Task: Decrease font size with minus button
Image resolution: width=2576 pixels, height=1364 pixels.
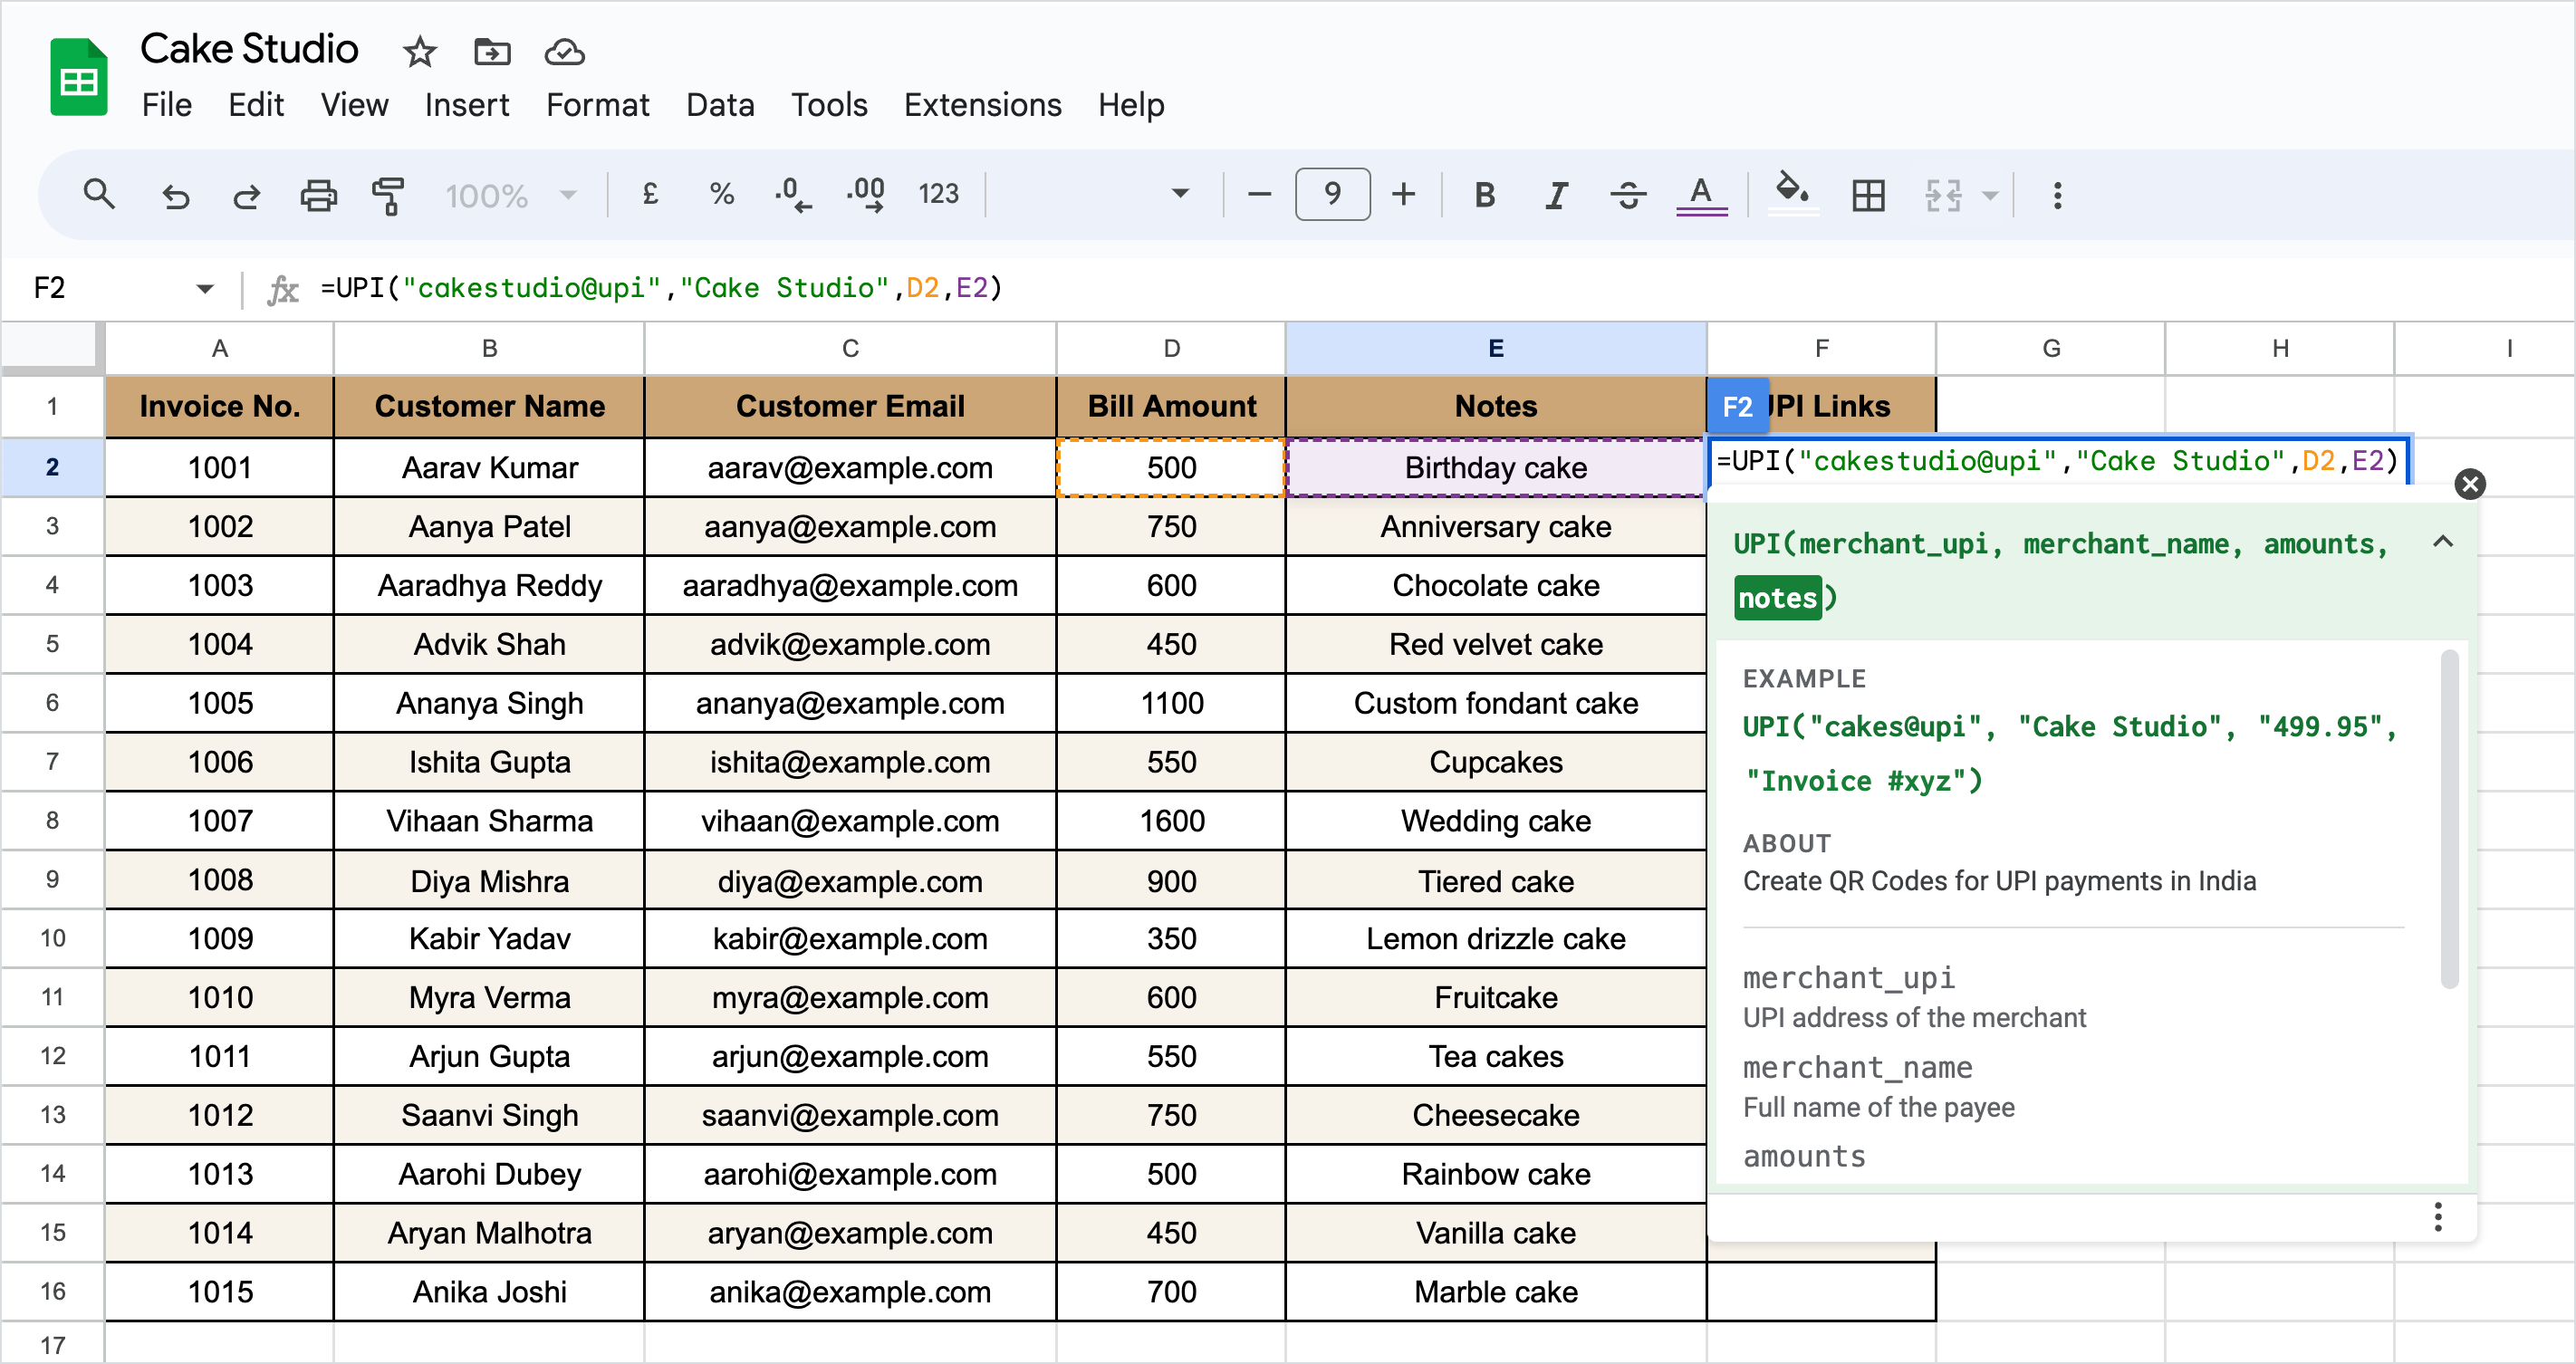Action: pos(1259,194)
